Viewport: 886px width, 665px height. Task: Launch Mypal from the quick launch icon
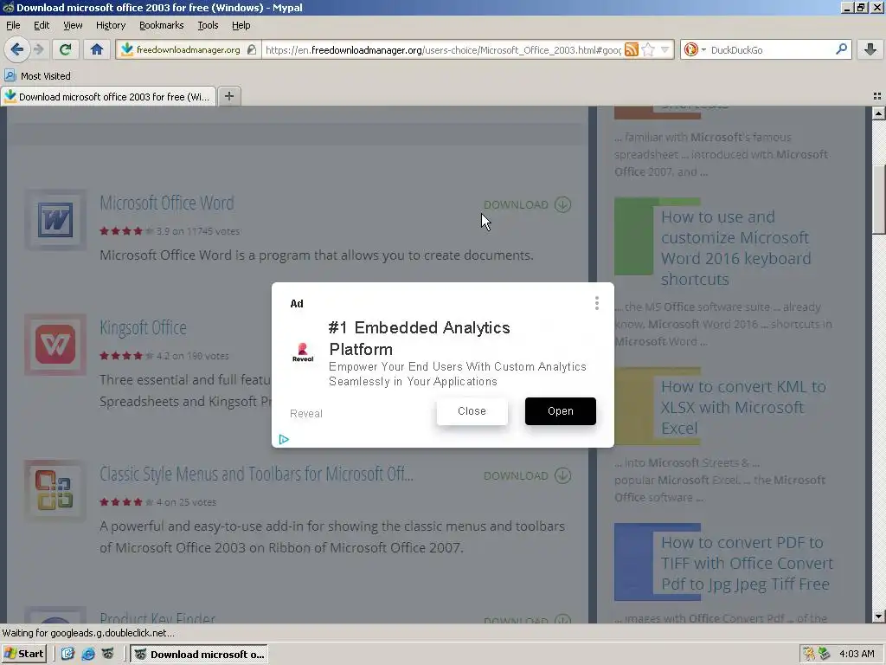pos(107,654)
